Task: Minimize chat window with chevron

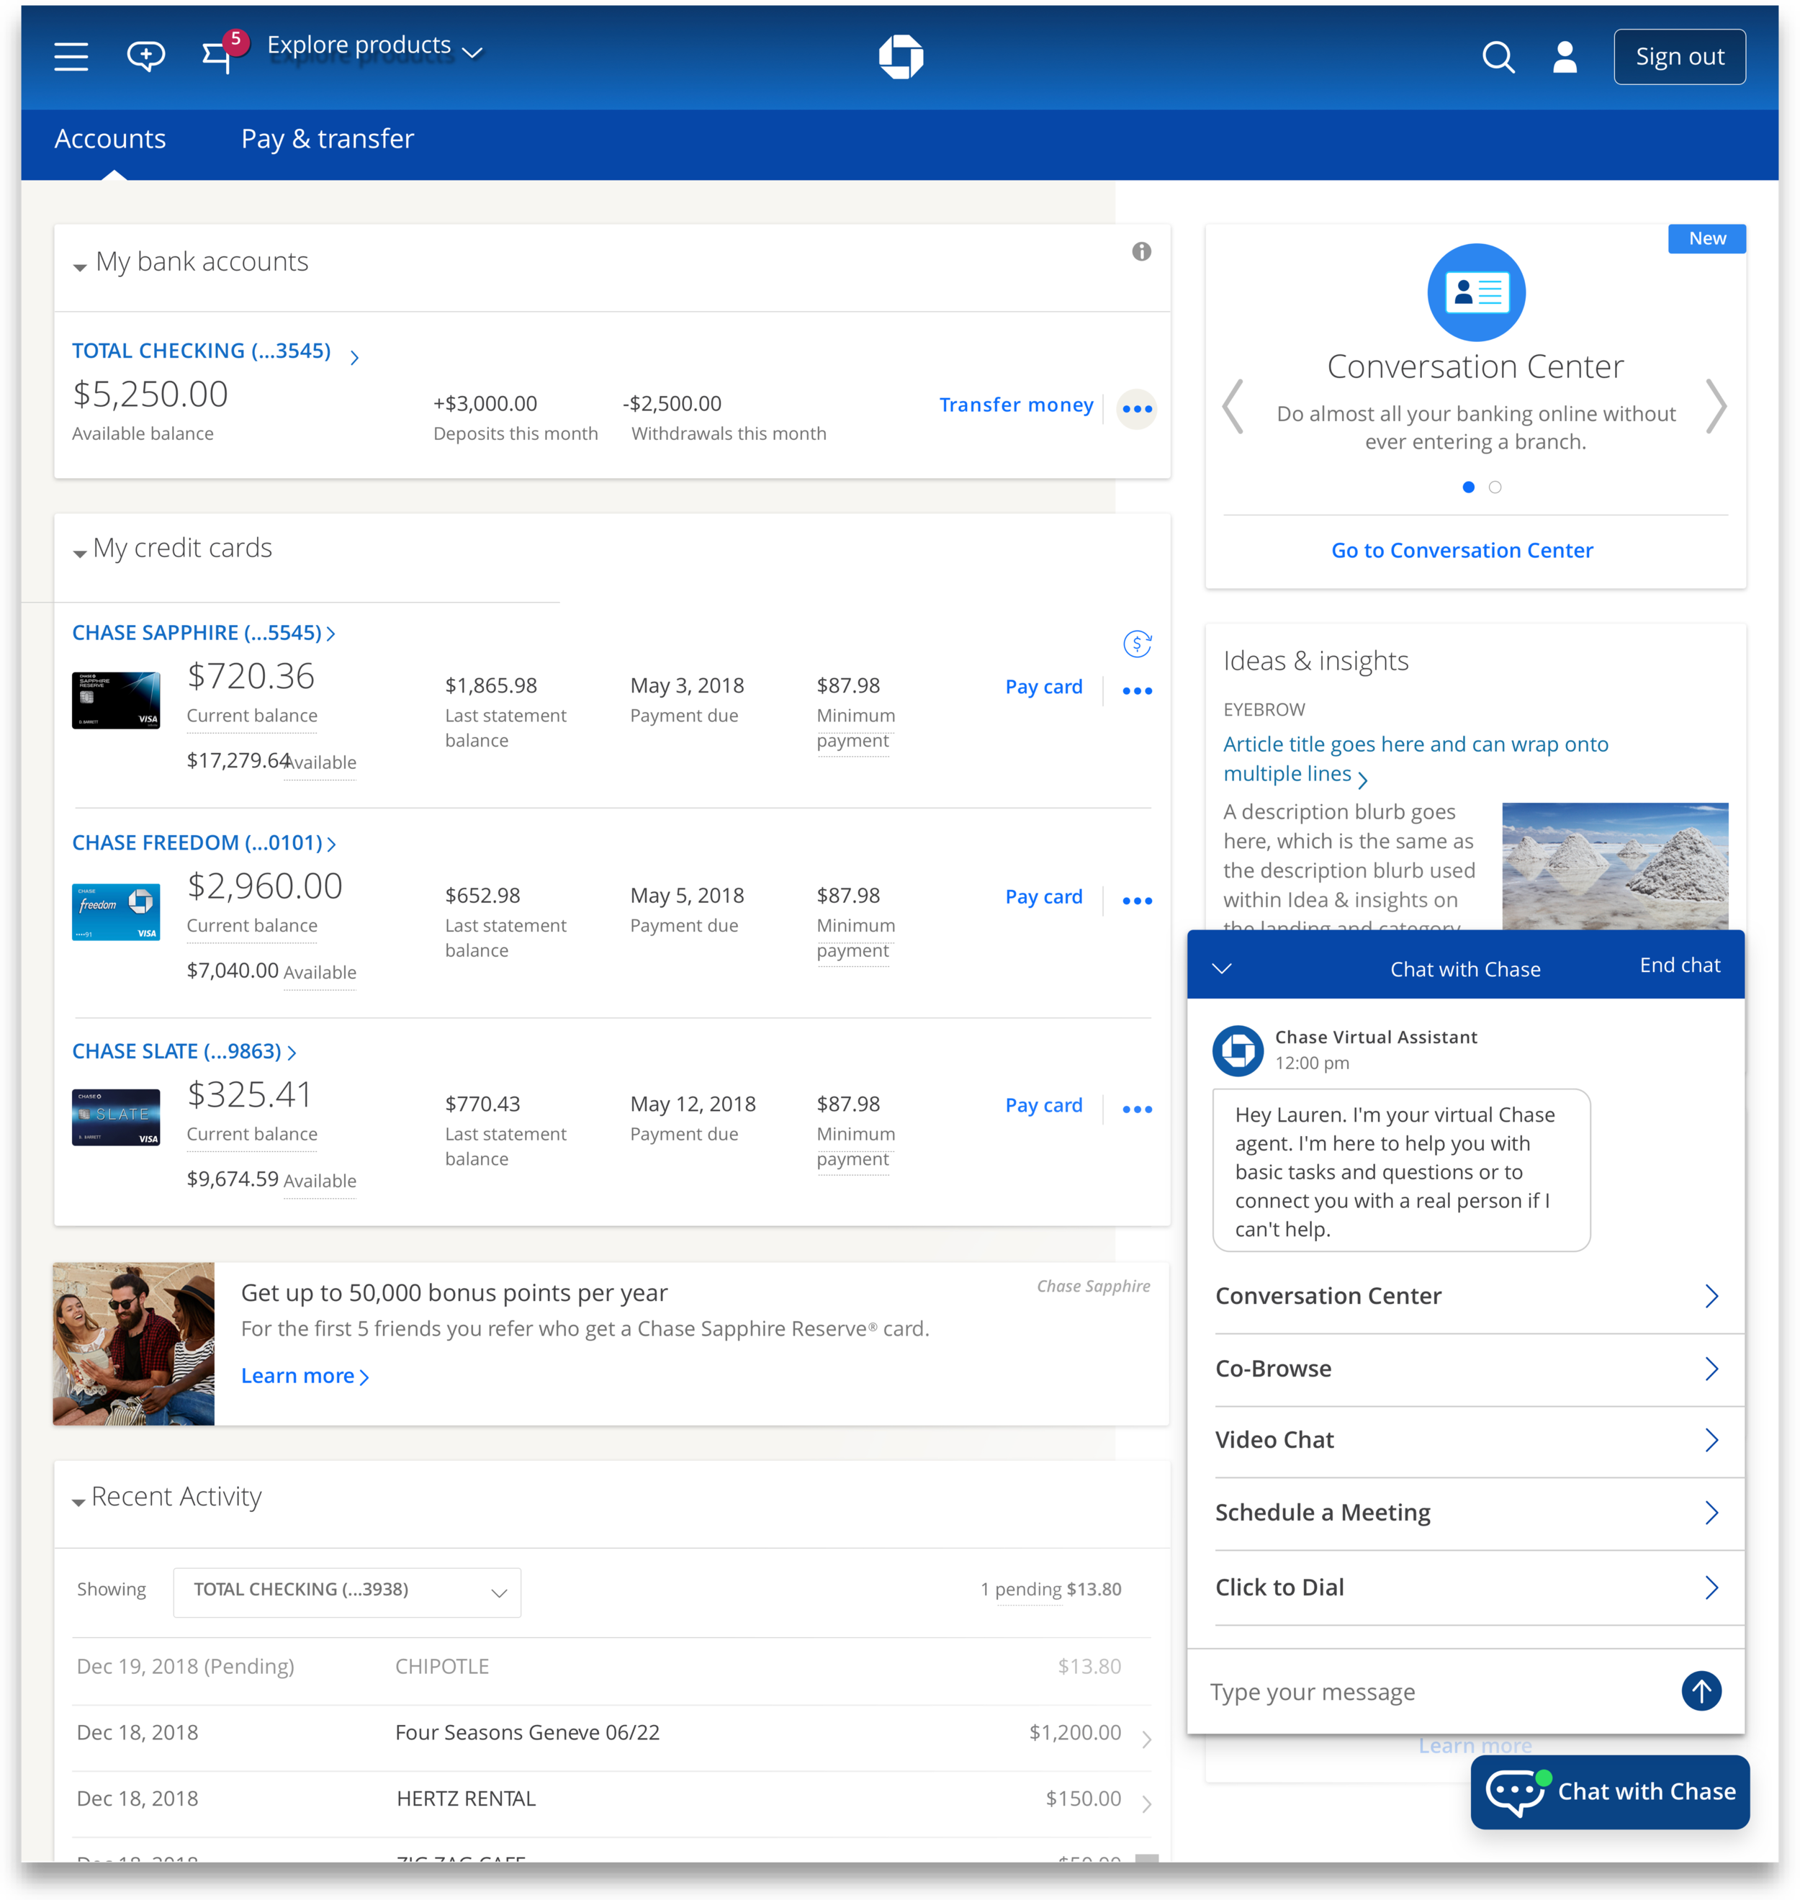Action: [1221, 968]
